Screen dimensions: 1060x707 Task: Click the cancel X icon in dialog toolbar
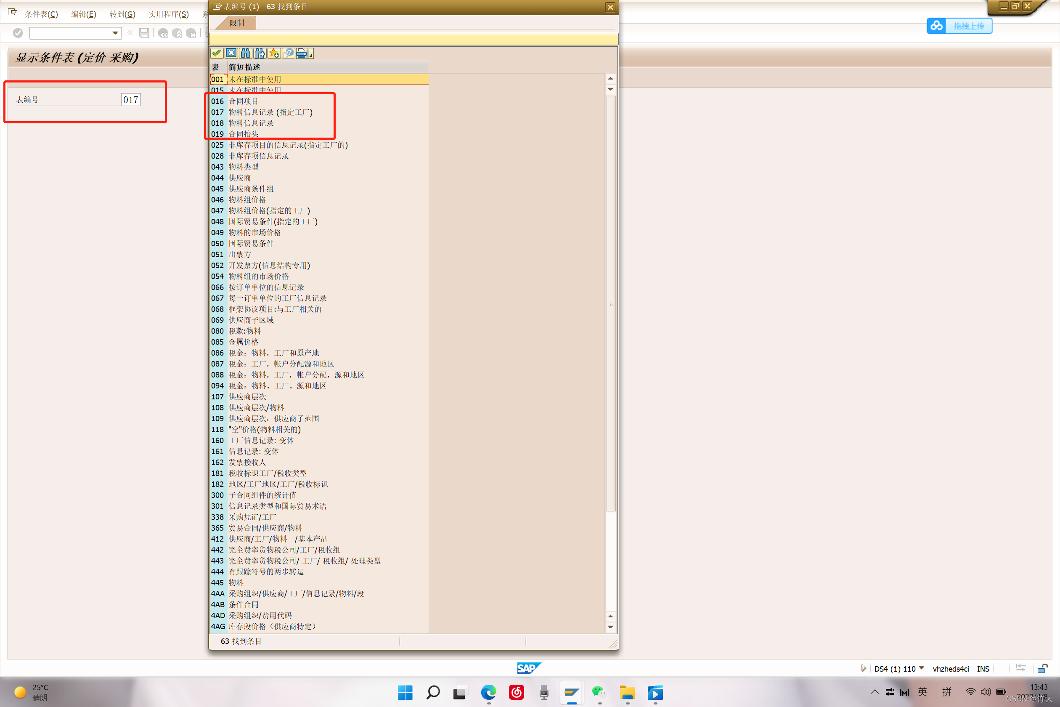coord(231,53)
